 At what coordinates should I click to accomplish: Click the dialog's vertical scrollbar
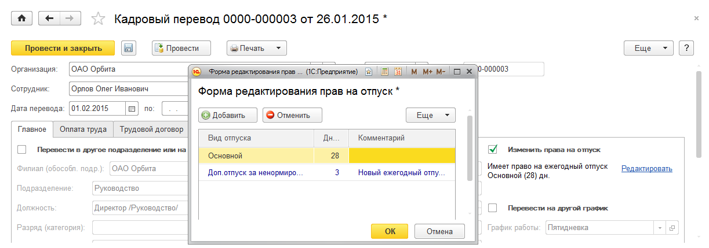tap(470, 147)
